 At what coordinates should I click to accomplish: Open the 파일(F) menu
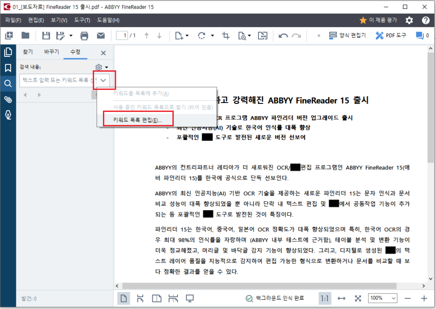click(x=13, y=20)
